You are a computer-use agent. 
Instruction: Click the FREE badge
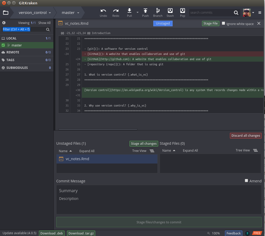[257, 233]
